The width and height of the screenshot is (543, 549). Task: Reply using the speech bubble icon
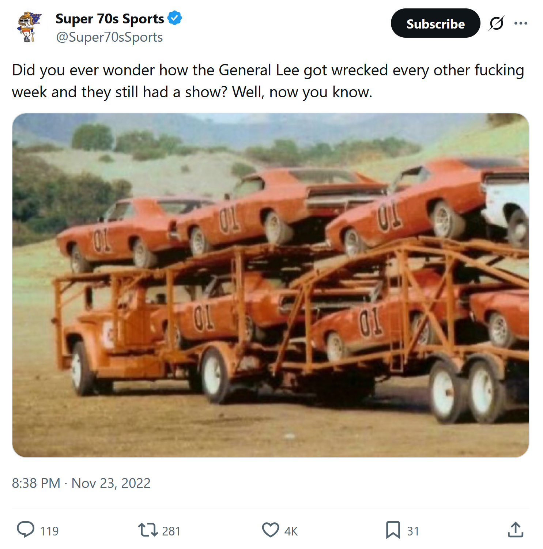[26, 530]
